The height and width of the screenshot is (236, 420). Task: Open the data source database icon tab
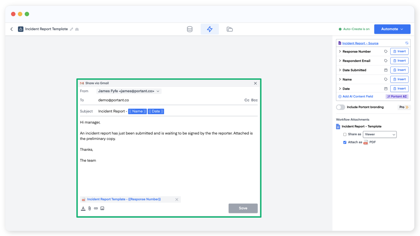[x=190, y=29]
